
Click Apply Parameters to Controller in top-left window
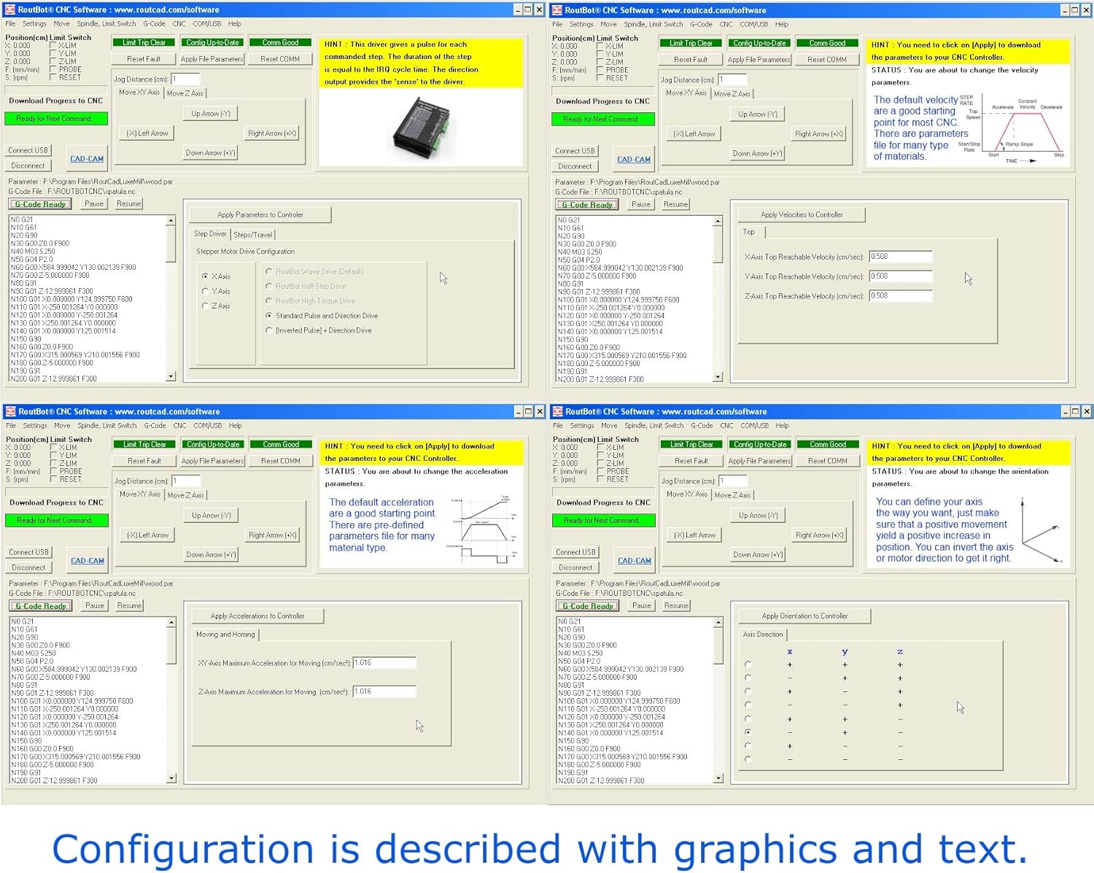click(x=260, y=214)
